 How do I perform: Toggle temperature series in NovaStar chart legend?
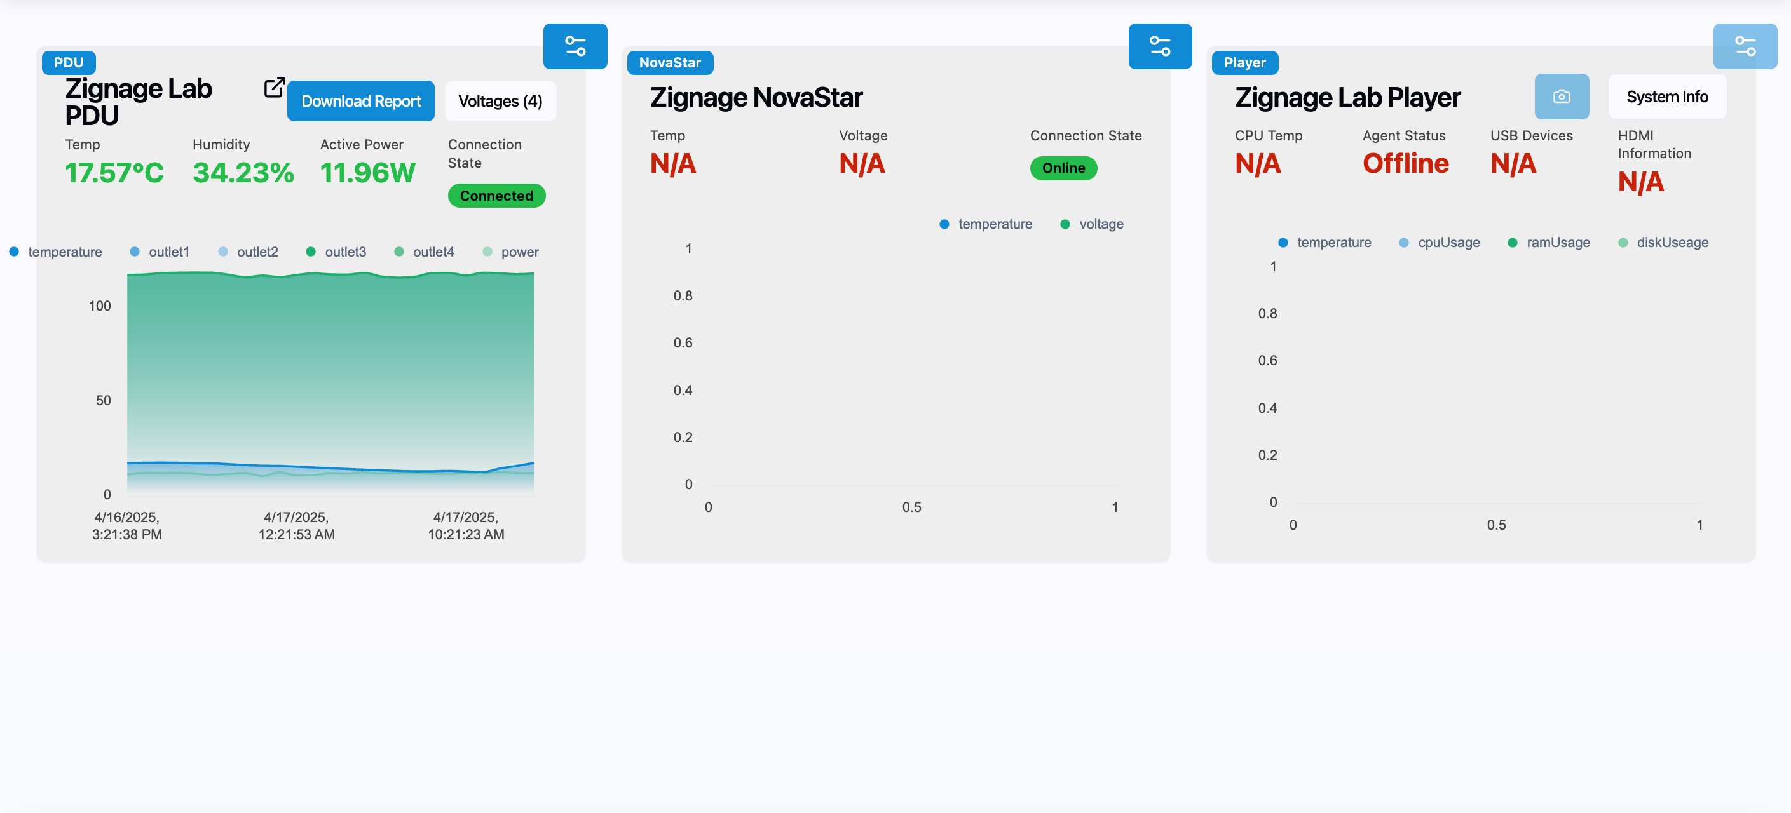(x=986, y=224)
